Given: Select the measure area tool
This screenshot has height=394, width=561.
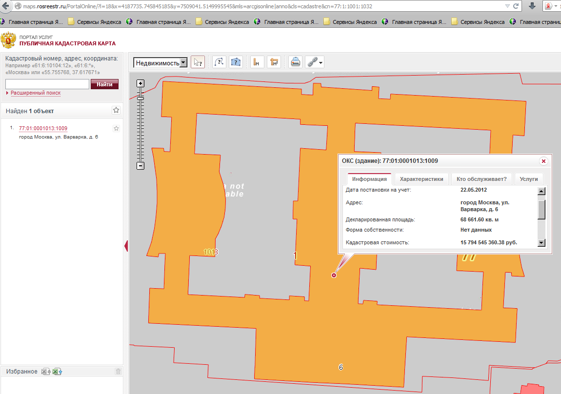Looking at the screenshot, I should (274, 62).
